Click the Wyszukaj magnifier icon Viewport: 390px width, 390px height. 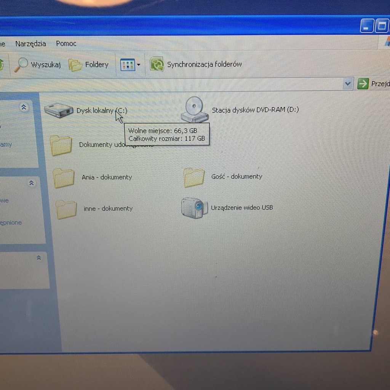[x=21, y=65]
